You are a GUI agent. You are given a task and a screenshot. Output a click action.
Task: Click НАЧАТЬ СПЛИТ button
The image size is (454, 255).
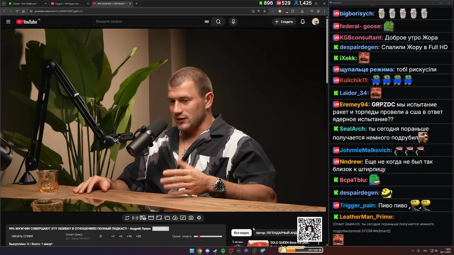tap(22, 236)
